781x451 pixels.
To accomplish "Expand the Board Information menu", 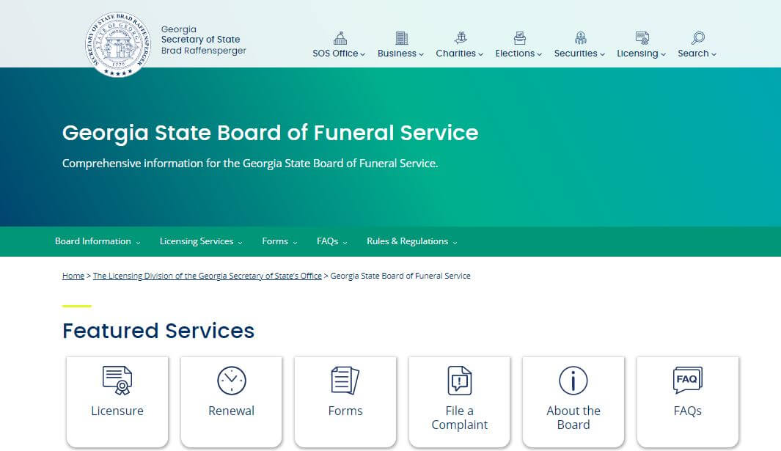I will click(x=98, y=241).
